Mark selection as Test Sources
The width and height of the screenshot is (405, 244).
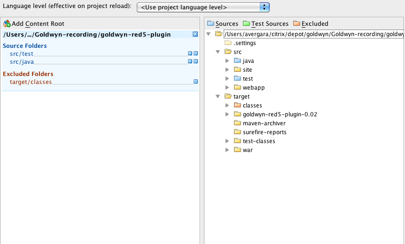pos(265,23)
